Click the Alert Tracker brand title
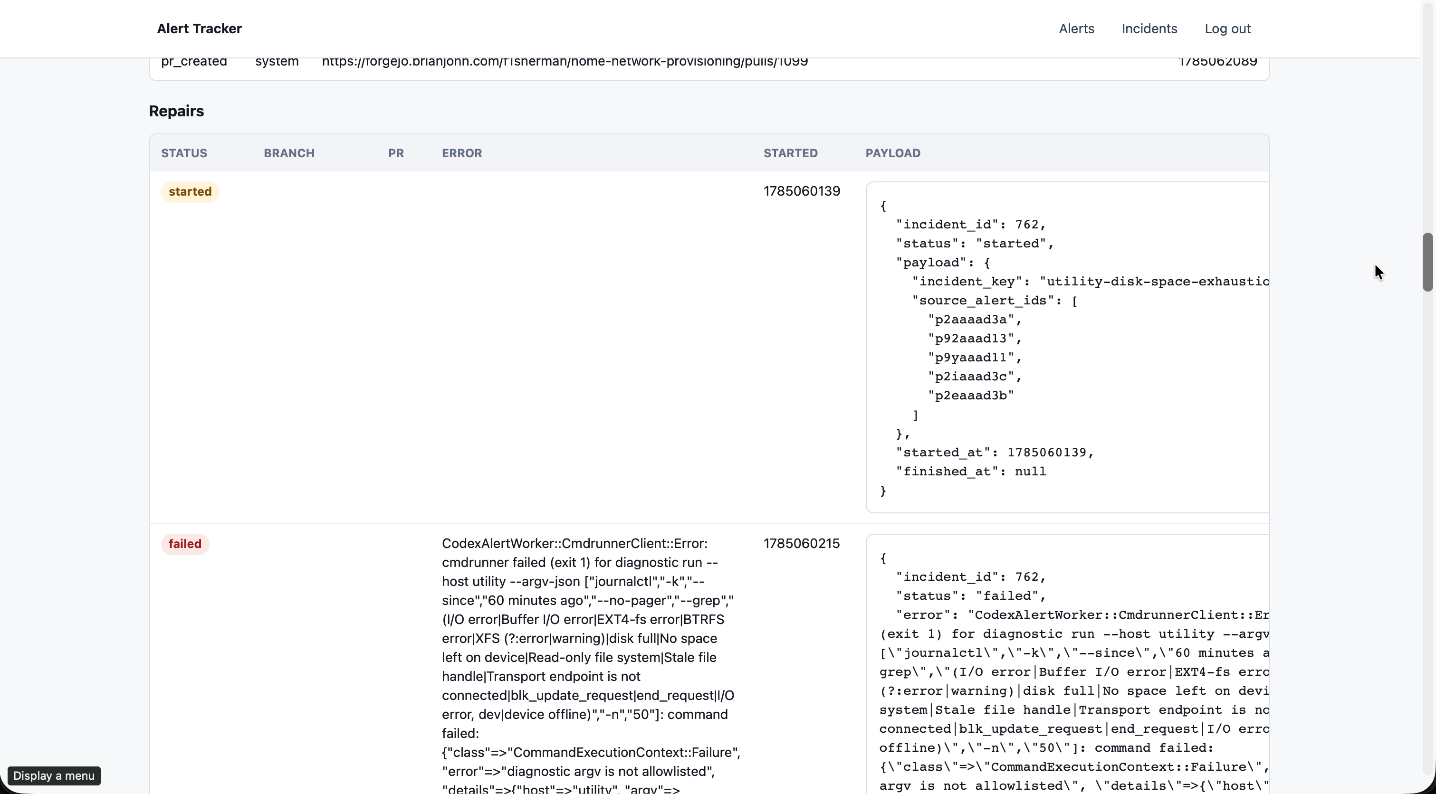The width and height of the screenshot is (1436, 794). coord(199,28)
